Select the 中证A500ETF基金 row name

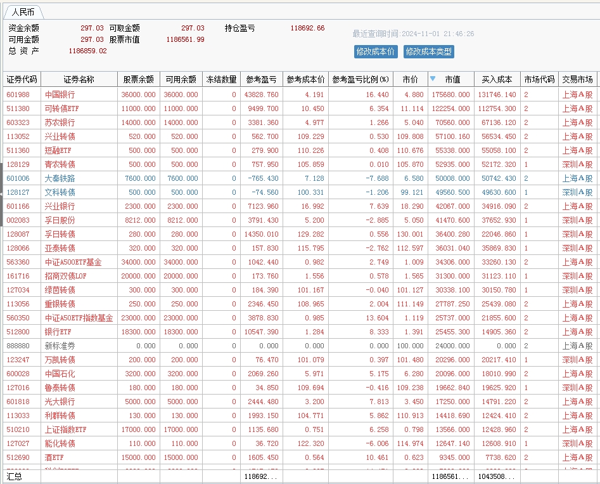click(73, 262)
